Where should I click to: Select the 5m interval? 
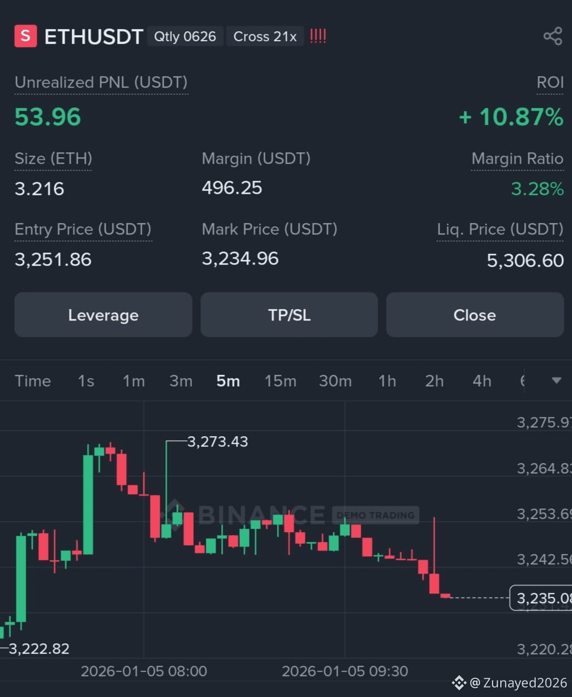coord(228,381)
